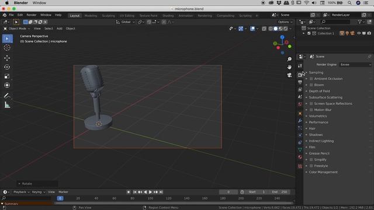Screen dimensions: 374x210
Task: Open the viewport Select menu
Action: tap(49, 29)
